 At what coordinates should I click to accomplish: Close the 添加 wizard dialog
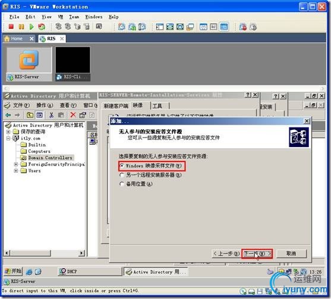point(307,121)
